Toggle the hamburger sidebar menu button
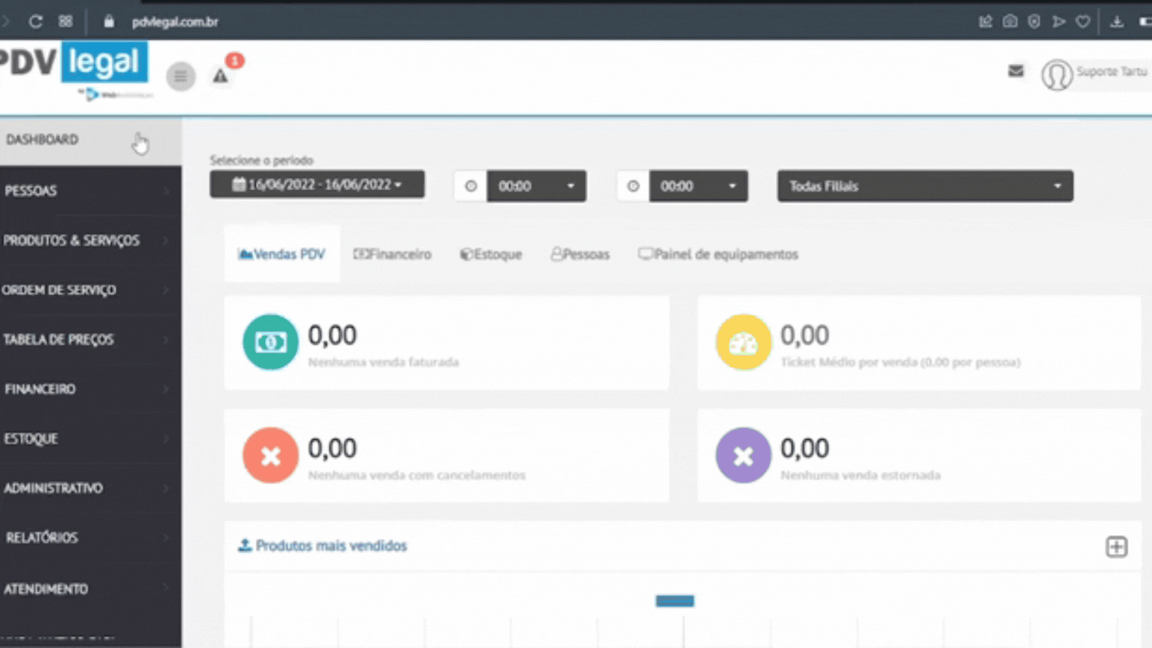 [x=181, y=76]
